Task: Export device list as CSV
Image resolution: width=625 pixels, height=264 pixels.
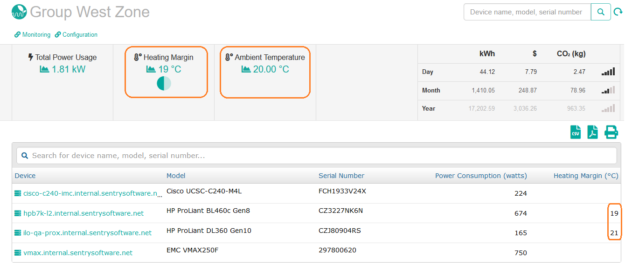Action: pos(576,132)
